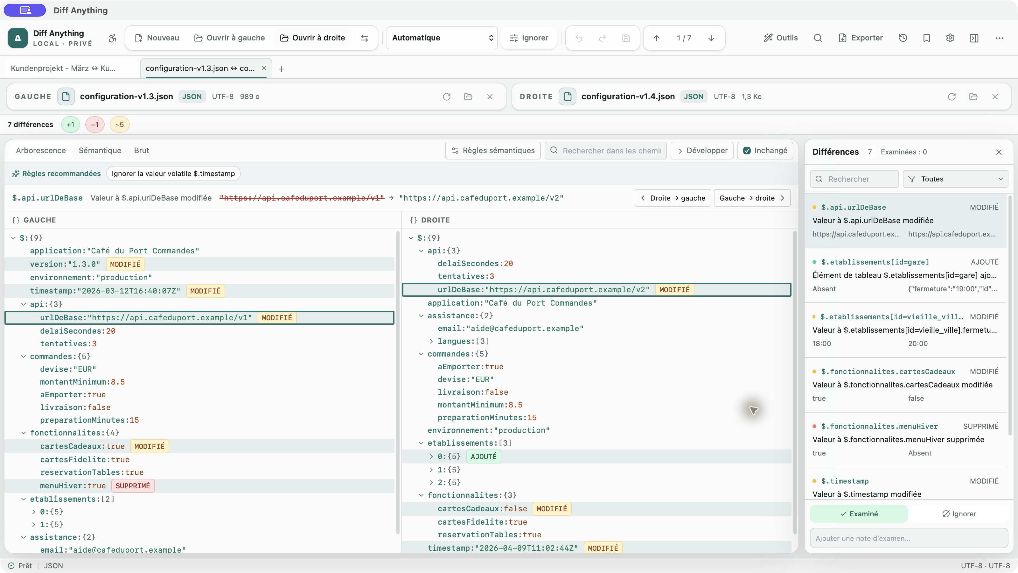Click the Rechercher dans les chemins field

[x=605, y=151]
